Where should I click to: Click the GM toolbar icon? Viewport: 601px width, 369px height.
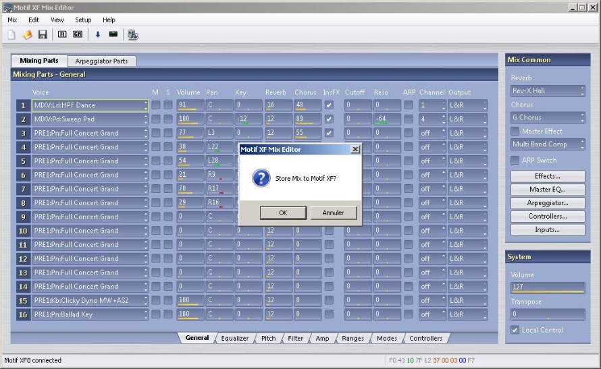(78, 34)
